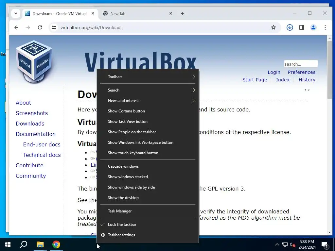This screenshot has width=335, height=251.
Task: Open the Index link
Action: click(x=283, y=80)
